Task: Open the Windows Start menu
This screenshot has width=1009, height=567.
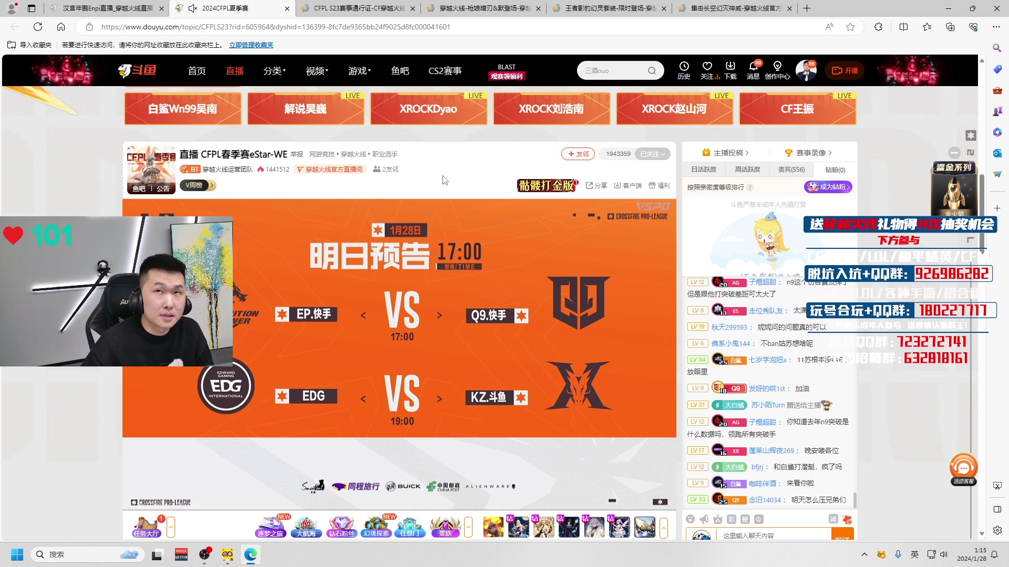Action: click(x=17, y=554)
